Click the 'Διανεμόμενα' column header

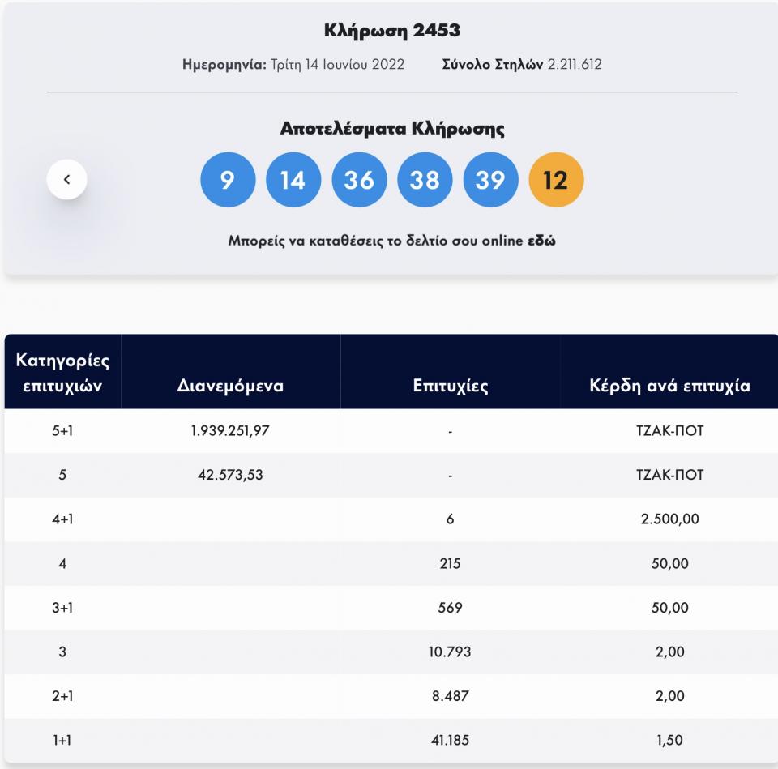pos(230,386)
